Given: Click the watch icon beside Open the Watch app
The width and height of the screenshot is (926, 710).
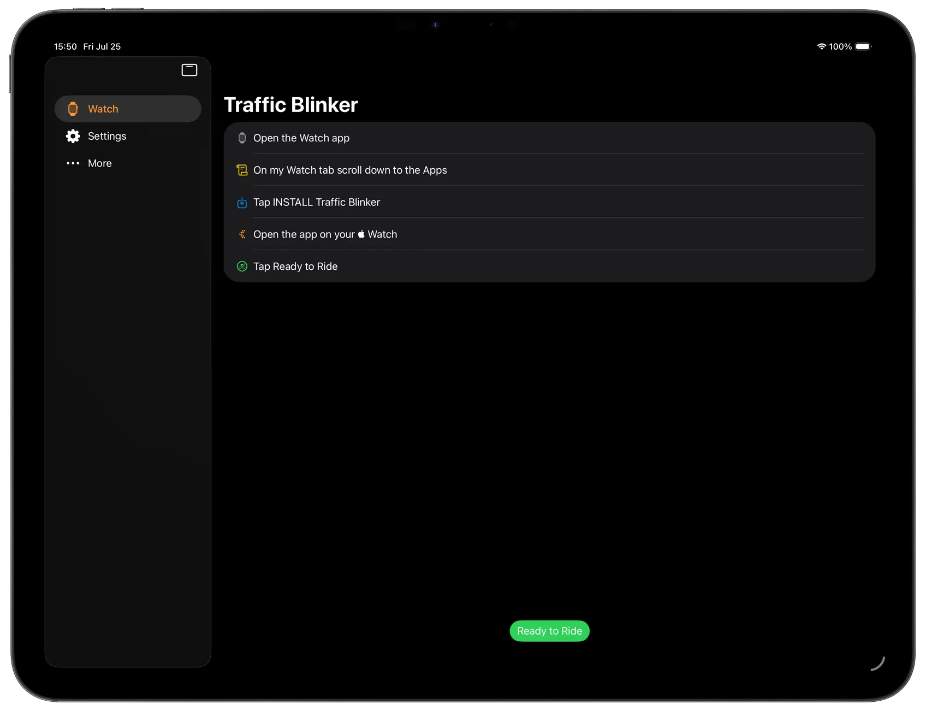Looking at the screenshot, I should pos(242,138).
